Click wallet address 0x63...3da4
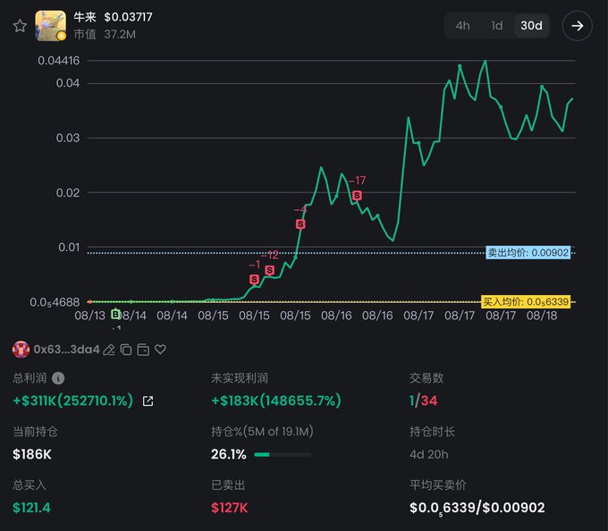The height and width of the screenshot is (531, 608). 66,350
